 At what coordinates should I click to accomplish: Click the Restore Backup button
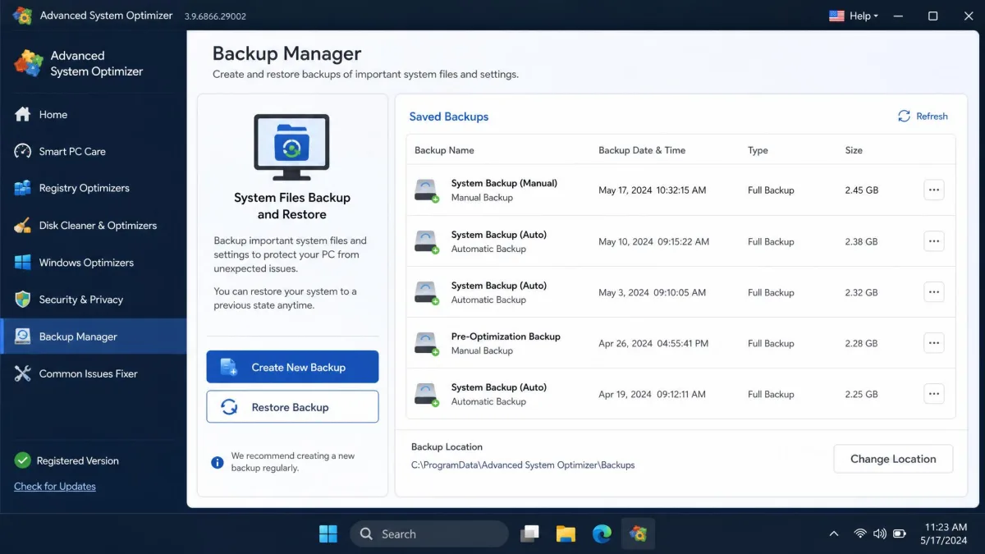292,407
